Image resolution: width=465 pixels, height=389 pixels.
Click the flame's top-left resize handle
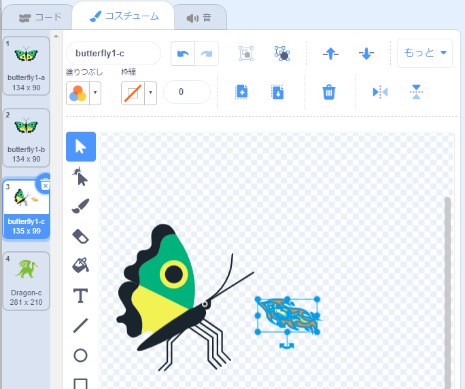point(258,299)
